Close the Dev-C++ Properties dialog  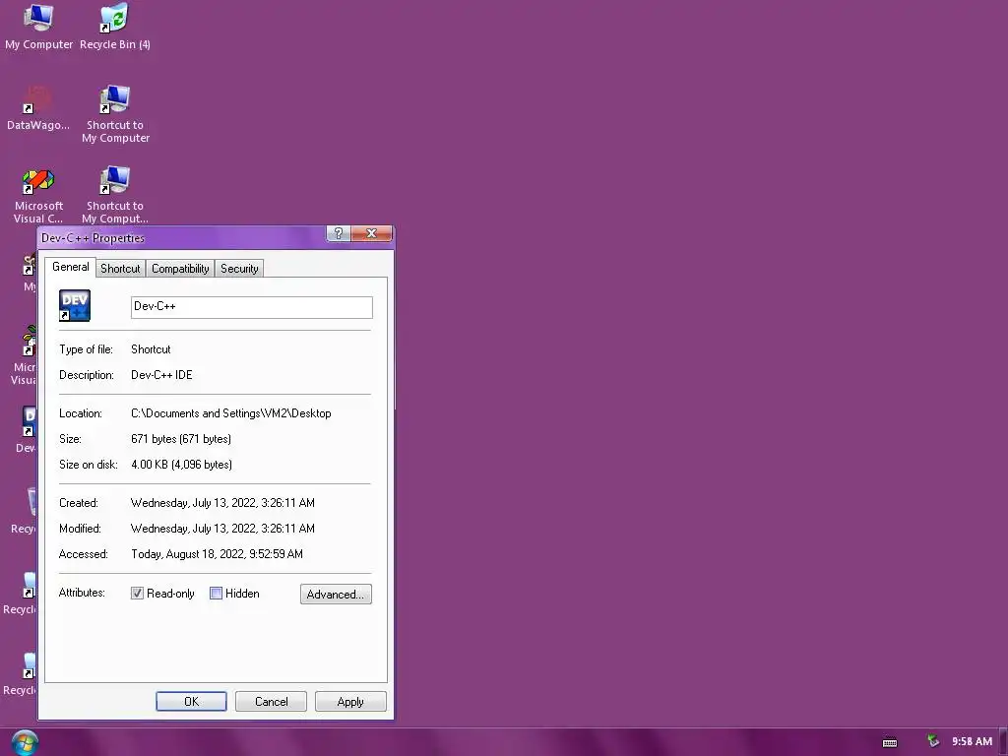[x=371, y=233]
